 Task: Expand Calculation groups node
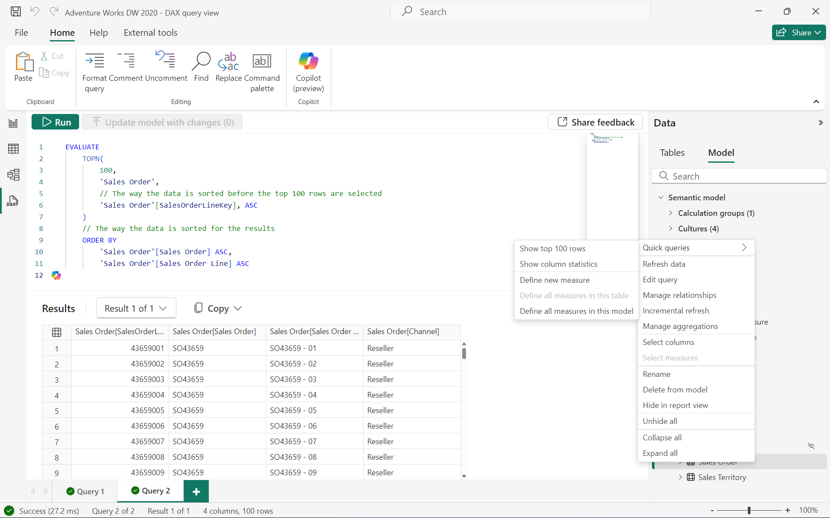pyautogui.click(x=670, y=213)
